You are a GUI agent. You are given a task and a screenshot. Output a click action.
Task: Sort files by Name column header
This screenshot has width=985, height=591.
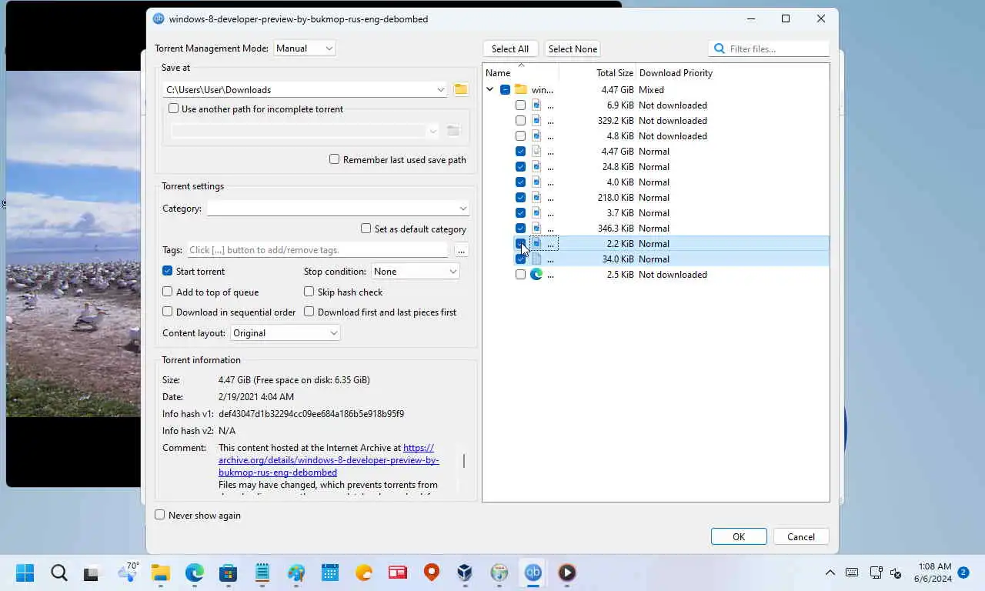(521, 73)
